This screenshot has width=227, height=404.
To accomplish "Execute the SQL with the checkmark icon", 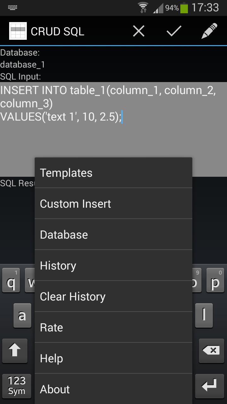I will click(x=173, y=31).
